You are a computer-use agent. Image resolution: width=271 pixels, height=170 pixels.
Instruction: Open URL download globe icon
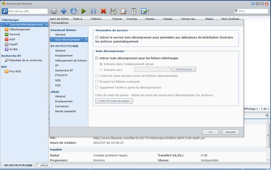tap(74, 11)
